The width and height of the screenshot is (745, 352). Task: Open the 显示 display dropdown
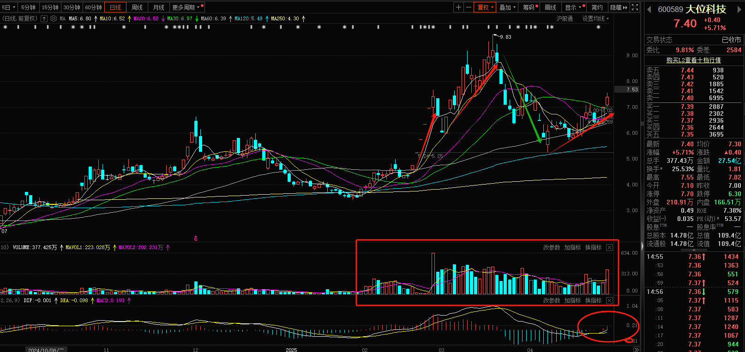point(575,7)
